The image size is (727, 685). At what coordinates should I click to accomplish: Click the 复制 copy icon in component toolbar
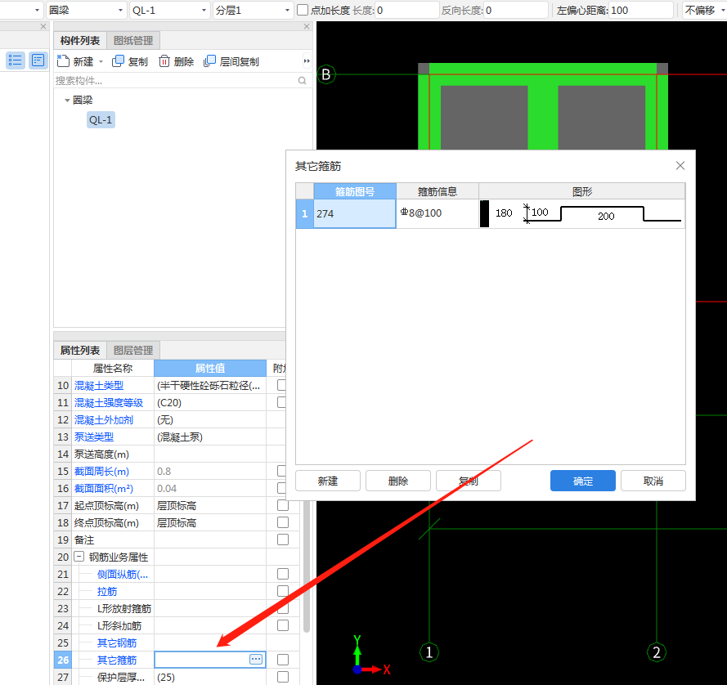click(x=119, y=61)
